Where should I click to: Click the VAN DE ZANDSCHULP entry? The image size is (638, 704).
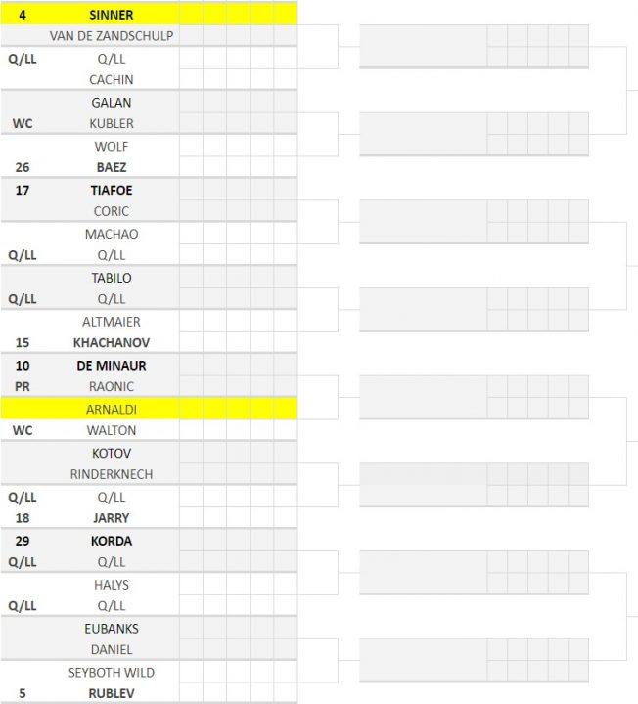[x=111, y=36]
